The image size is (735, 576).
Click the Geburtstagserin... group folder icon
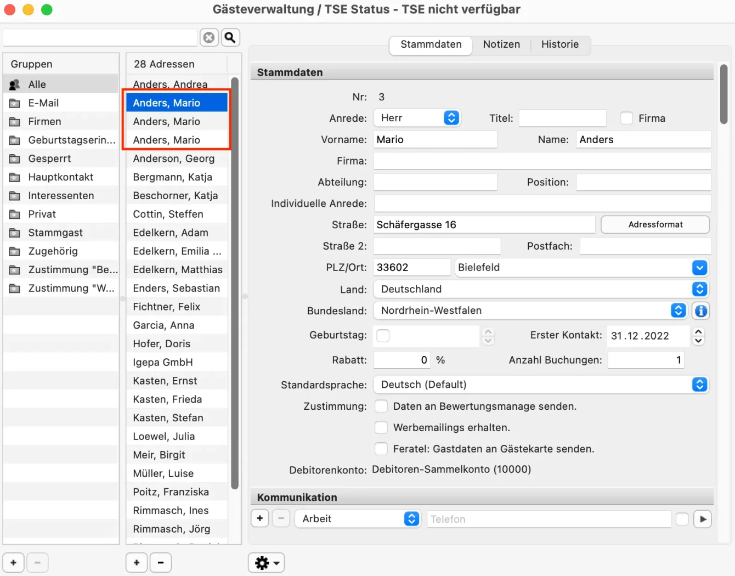tap(15, 140)
